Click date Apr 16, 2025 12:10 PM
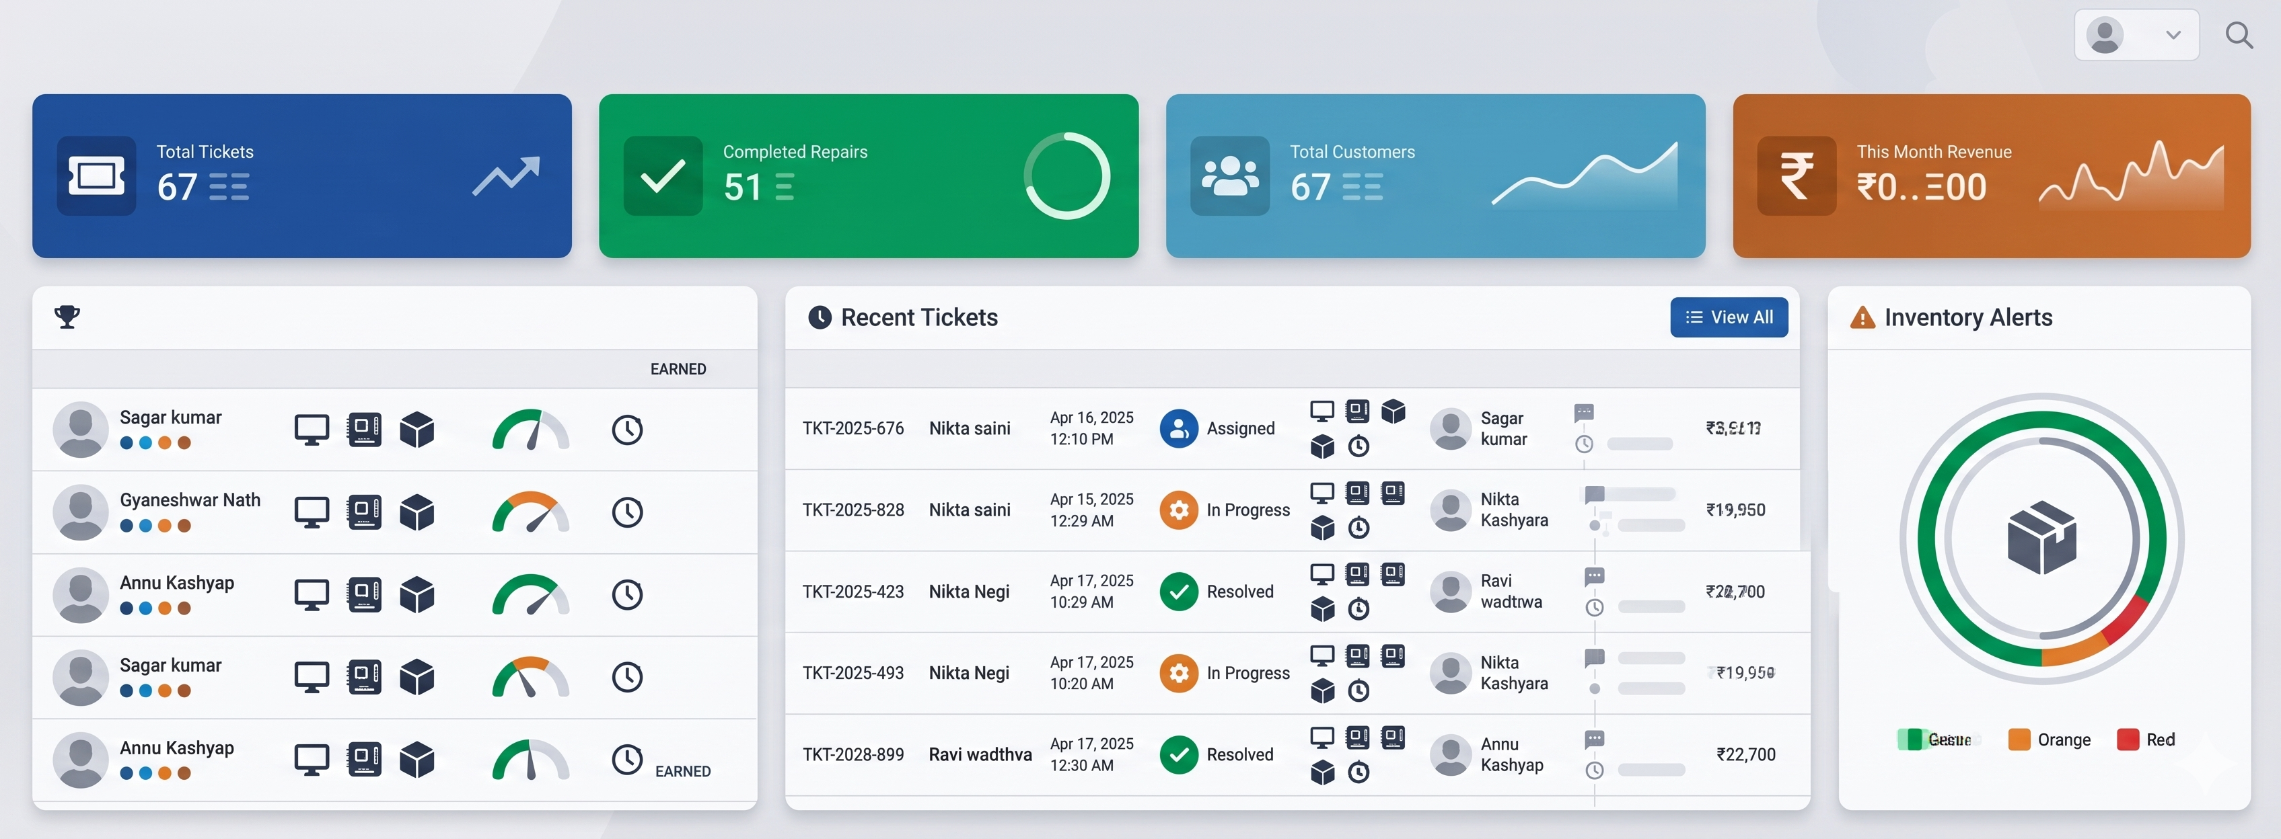Screen dimensions: 2281x839 (1092, 428)
